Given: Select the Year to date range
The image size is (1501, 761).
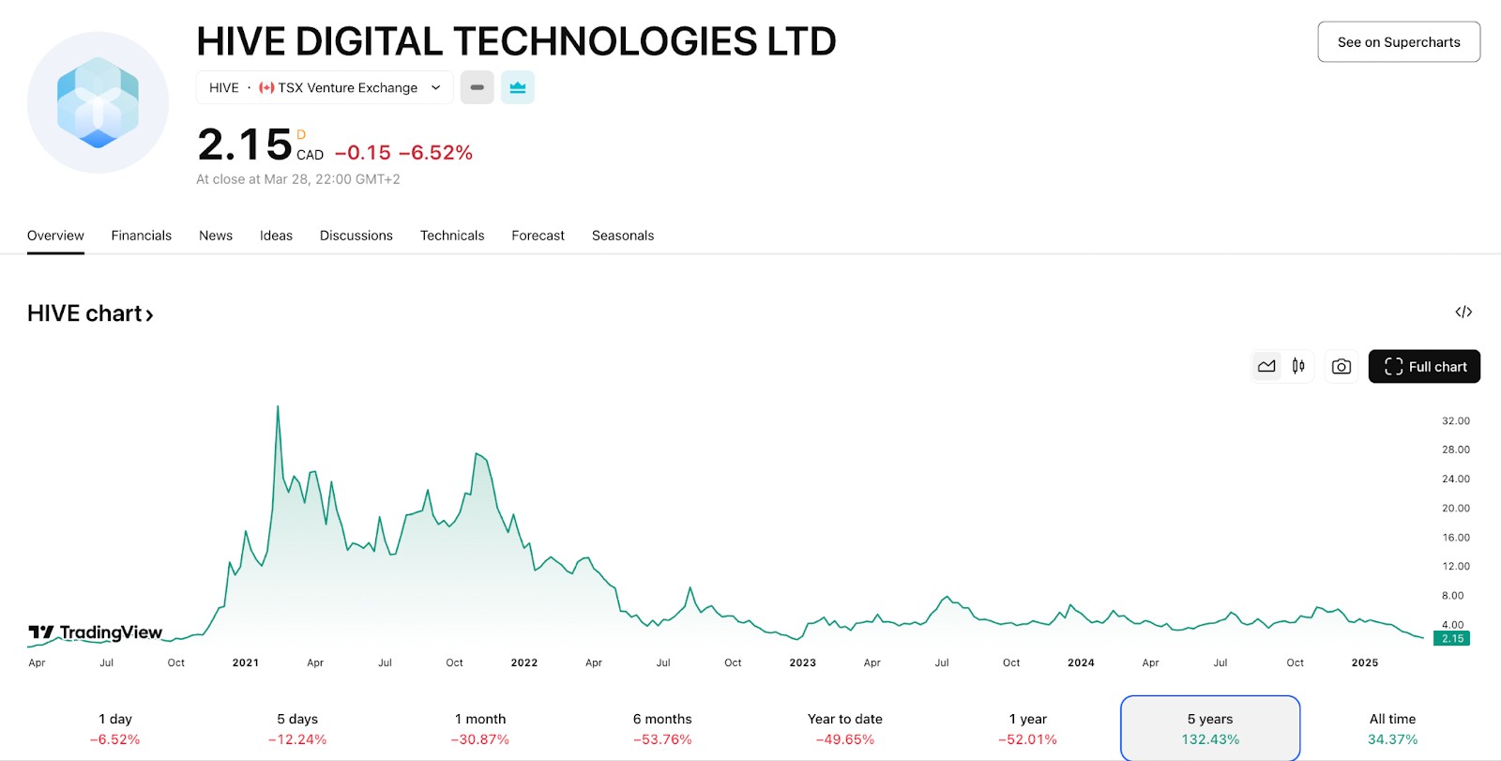Looking at the screenshot, I should tap(845, 729).
